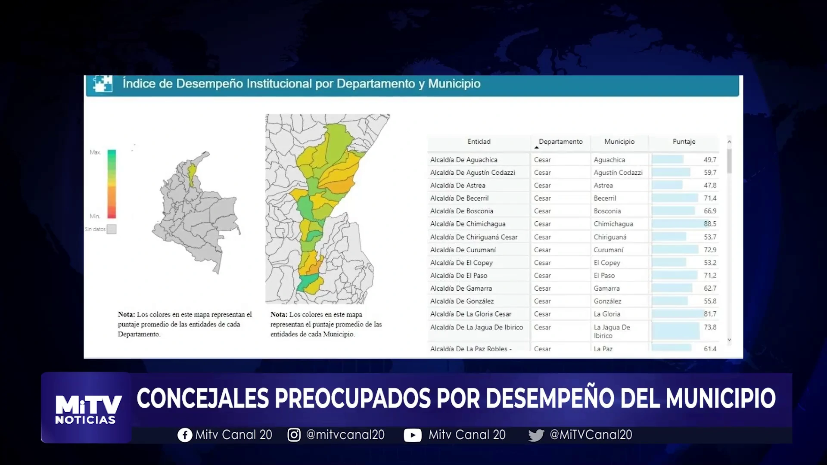827x465 pixels.
Task: Select the Alcaldía De Chimichagua row
Action: click(468, 224)
